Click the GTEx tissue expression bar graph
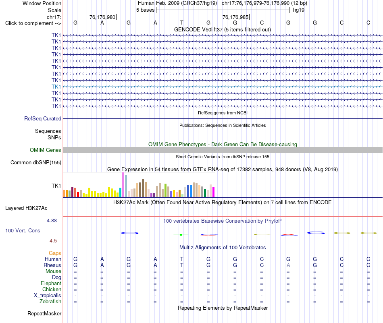383x323 pixels. point(139,185)
